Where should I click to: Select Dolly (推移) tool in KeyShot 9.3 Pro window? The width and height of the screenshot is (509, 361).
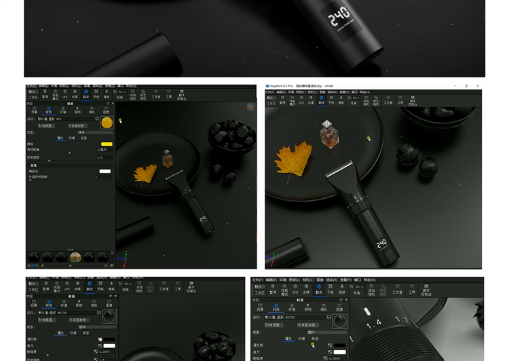(341, 100)
